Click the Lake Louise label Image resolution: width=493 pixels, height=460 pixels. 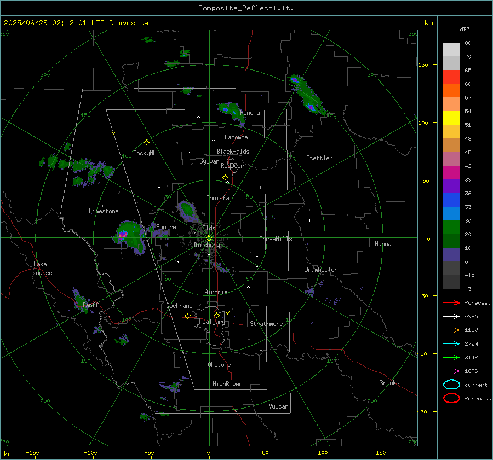pos(42,269)
